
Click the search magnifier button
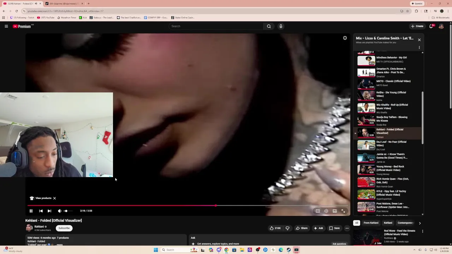pyautogui.click(x=269, y=26)
